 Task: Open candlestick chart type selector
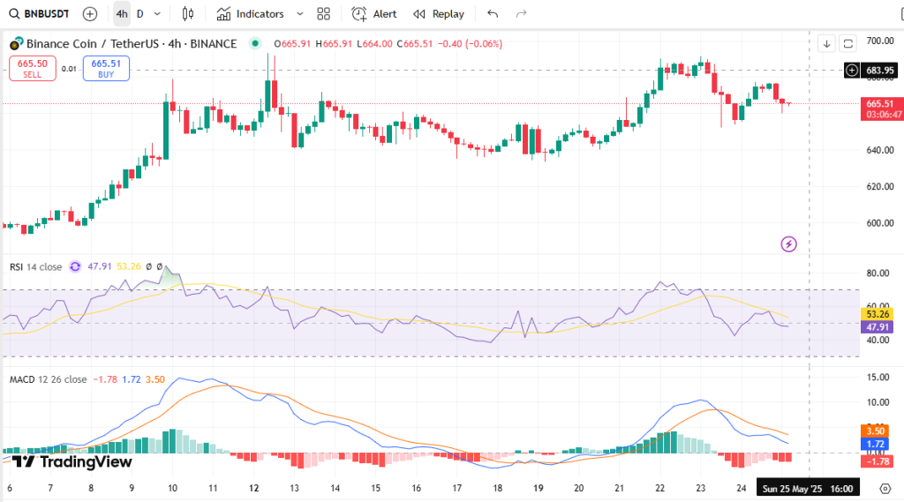[x=188, y=14]
